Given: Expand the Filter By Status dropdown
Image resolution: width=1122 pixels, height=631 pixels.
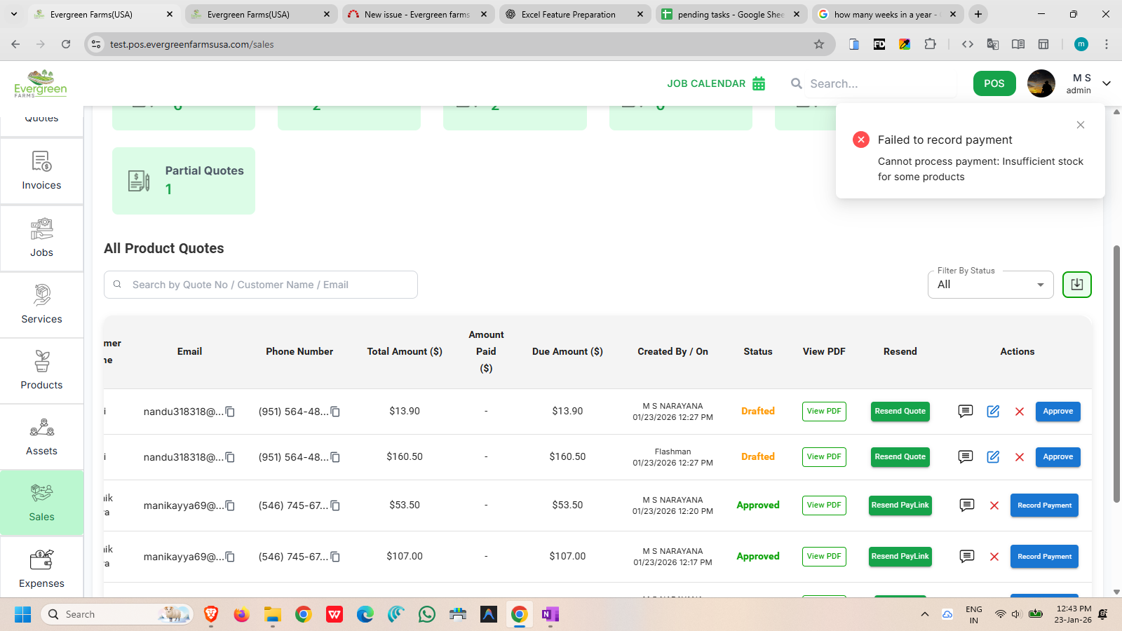Looking at the screenshot, I should tap(990, 285).
